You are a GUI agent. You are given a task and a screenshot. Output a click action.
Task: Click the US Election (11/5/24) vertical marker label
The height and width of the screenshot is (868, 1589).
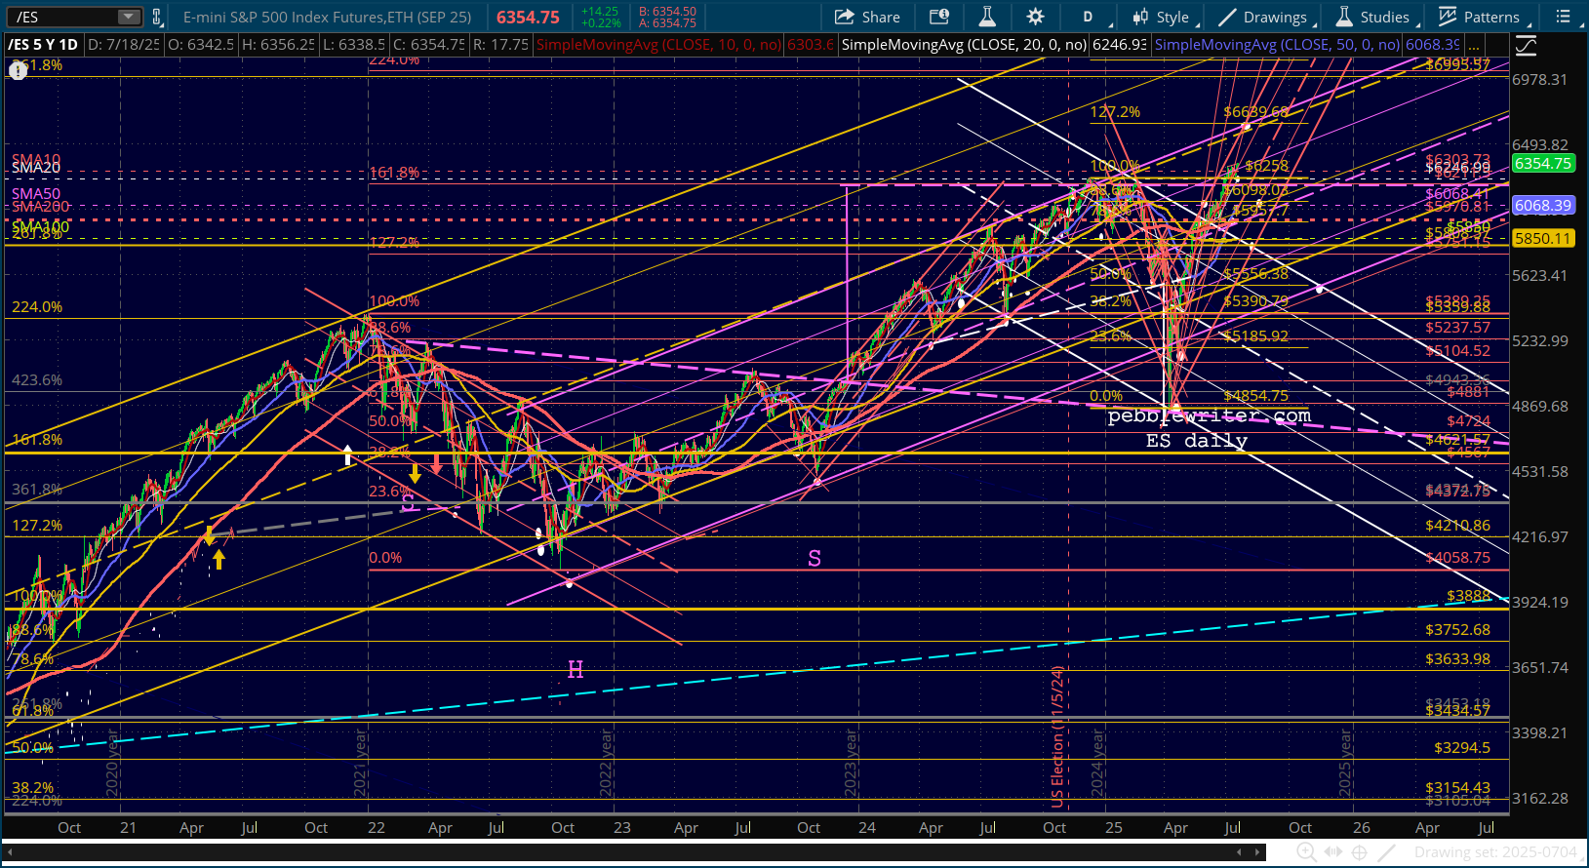1057,737
